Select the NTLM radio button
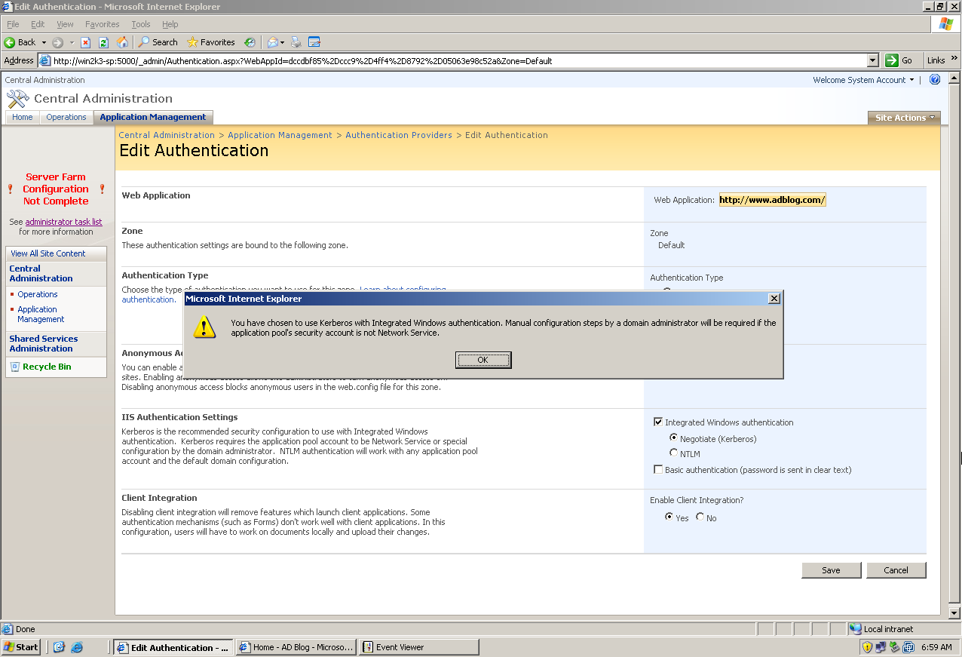This screenshot has height=657, width=962. tap(674, 453)
